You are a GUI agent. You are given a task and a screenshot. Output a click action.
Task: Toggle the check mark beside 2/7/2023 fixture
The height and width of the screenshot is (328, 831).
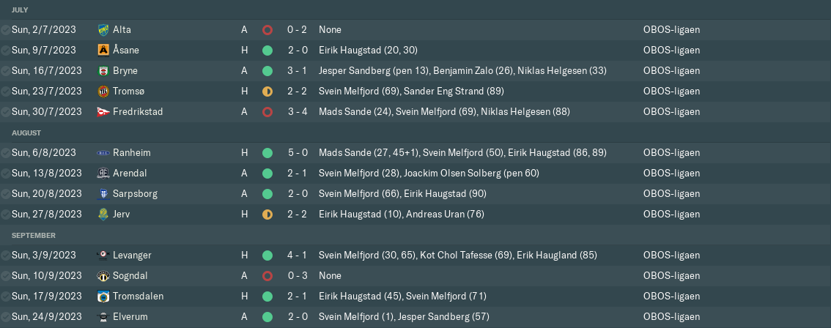pos(6,30)
